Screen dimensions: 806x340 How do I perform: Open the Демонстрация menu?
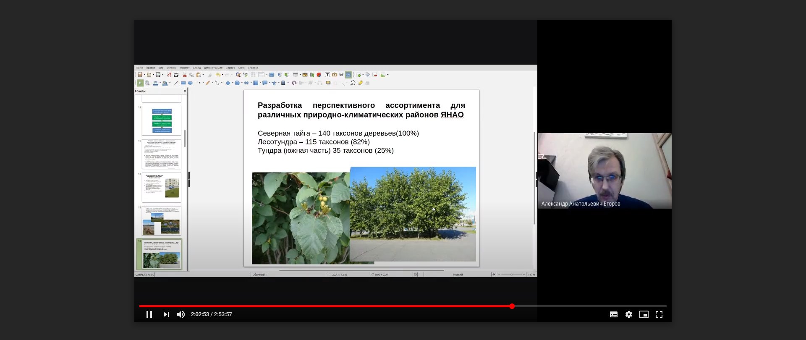coord(213,68)
